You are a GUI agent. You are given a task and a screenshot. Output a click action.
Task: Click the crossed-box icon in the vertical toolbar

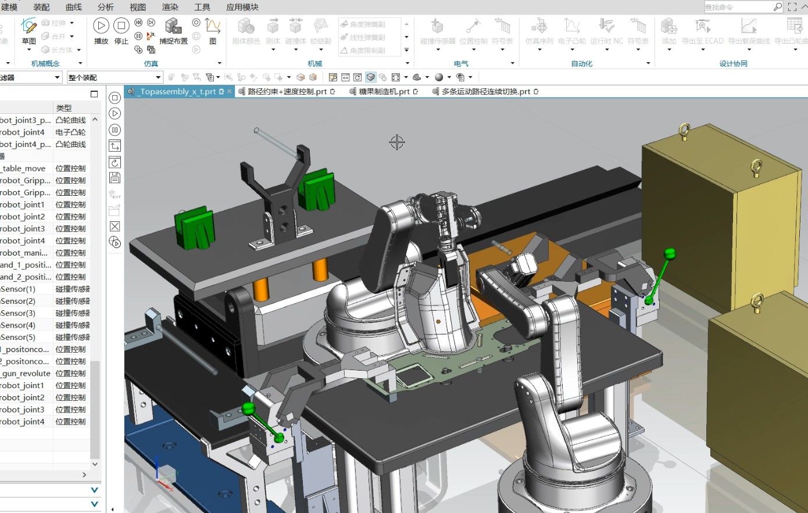tap(115, 226)
